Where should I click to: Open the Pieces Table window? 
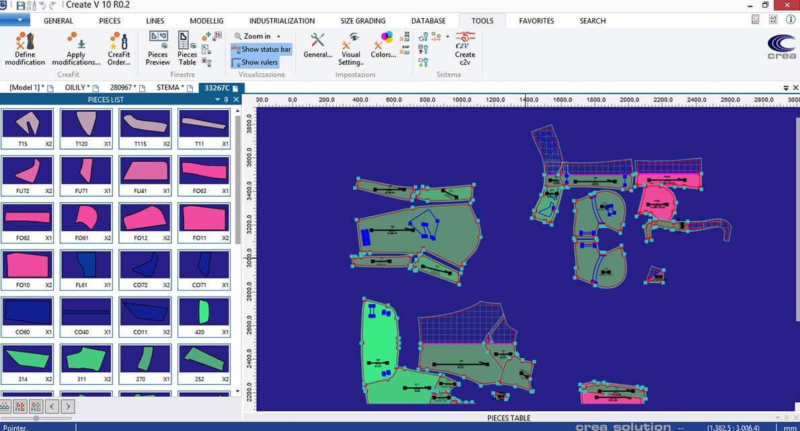click(x=187, y=49)
